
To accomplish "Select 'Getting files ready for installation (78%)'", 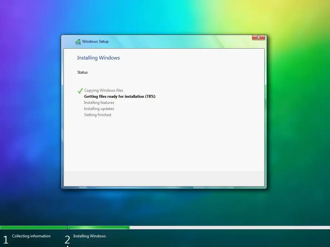I will [120, 96].
